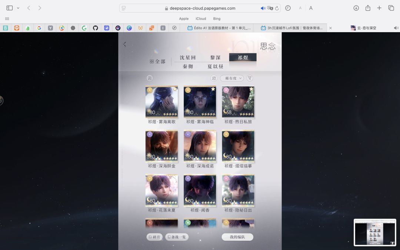Open the reader/page icon in address bar
The image size is (400, 250).
pos(124,8)
